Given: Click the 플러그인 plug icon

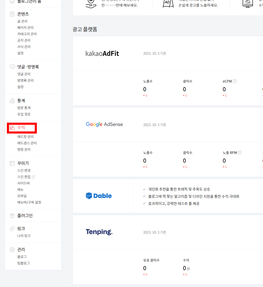Looking at the screenshot, I should click(x=12, y=216).
